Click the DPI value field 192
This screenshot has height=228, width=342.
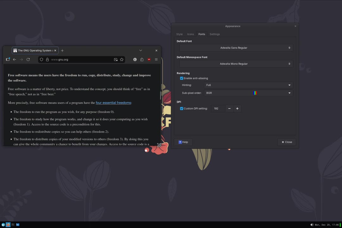(x=218, y=108)
